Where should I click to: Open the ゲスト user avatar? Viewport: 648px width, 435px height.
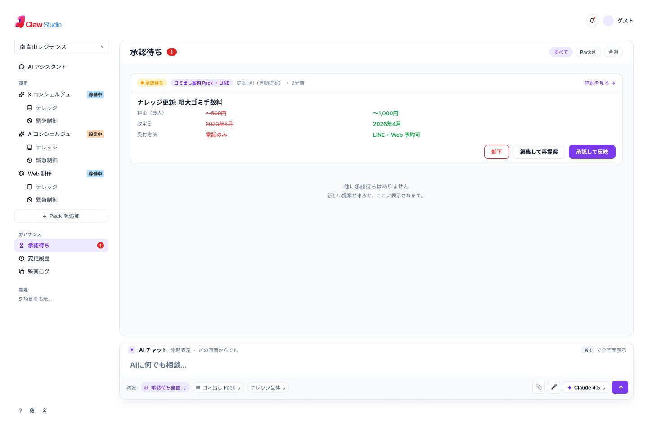[x=608, y=21]
